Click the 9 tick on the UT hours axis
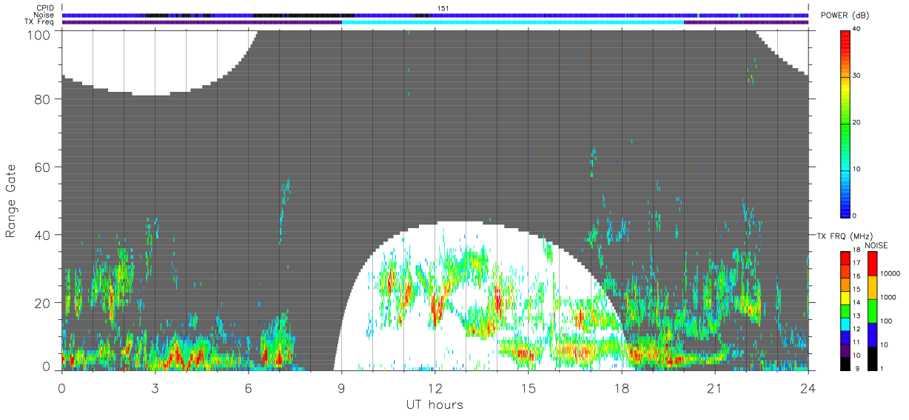The image size is (909, 420). (x=341, y=387)
